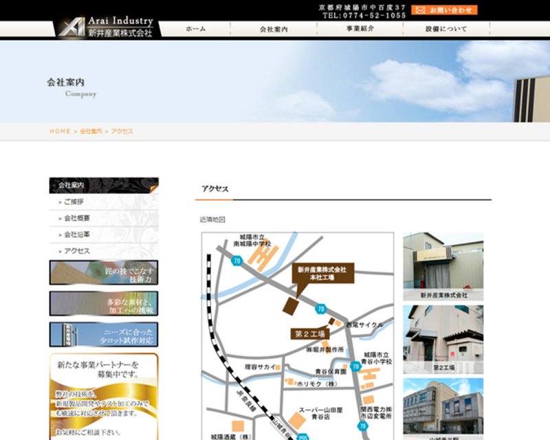This screenshot has height=440, width=550.
Task: Open ご挨拶 in the sidebar
Action: 74,202
